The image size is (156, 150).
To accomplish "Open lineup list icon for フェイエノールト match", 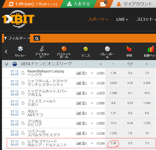I will [84, 103].
